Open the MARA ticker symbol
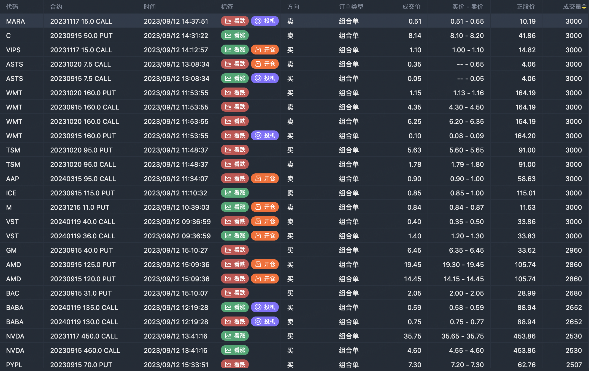 click(15, 21)
